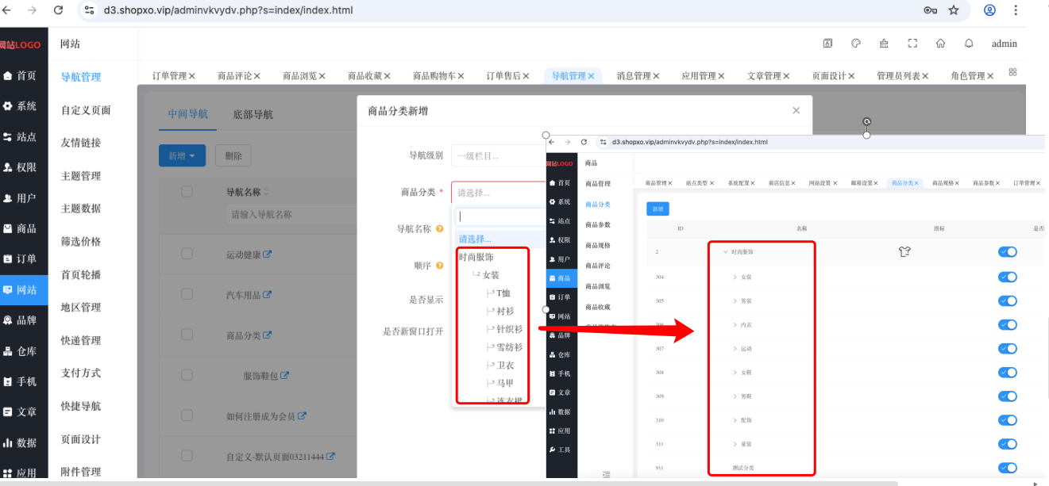1049x486 pixels.
Task: Expand the 男装 category row
Action: point(735,300)
